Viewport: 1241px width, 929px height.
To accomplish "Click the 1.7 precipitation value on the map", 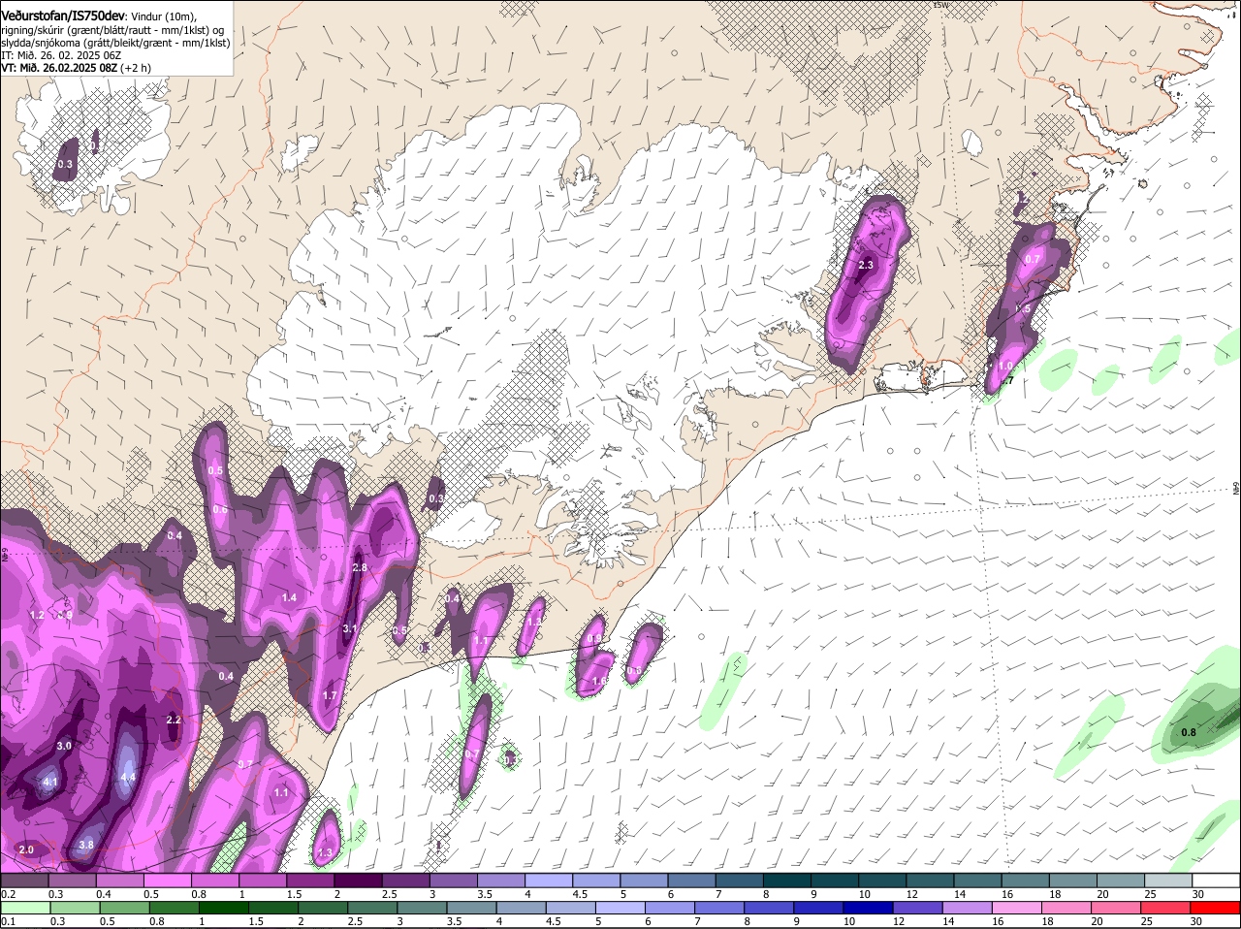I will [x=330, y=695].
